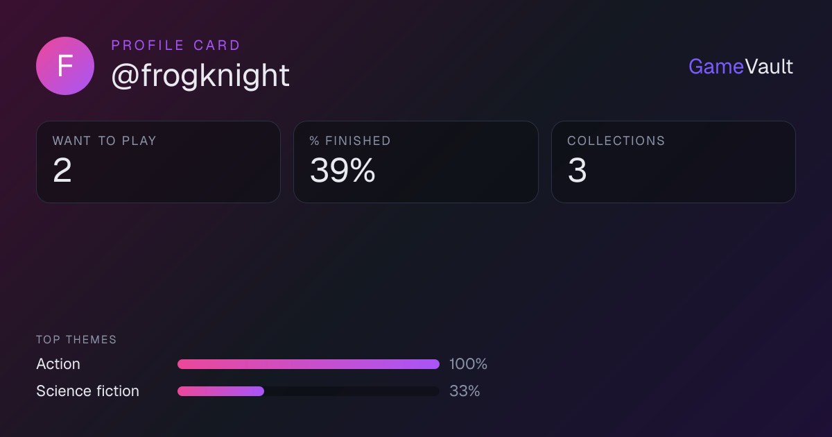Click the PROFILE CARD label
832x437 pixels.
[x=176, y=46]
